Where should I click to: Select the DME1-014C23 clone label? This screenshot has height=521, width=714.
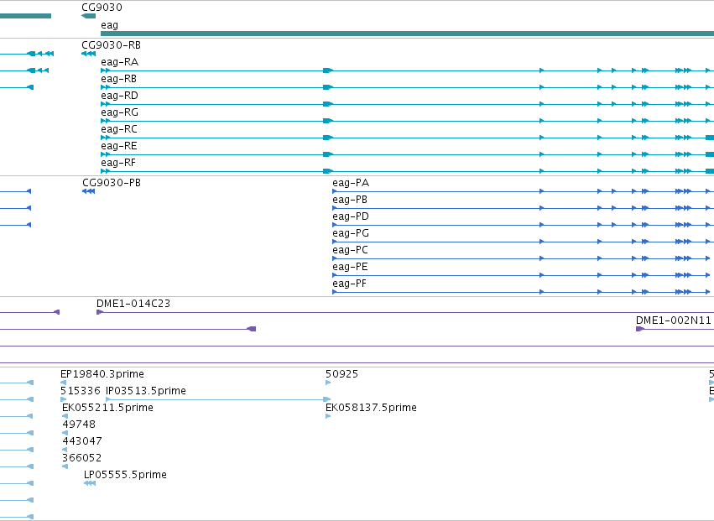133,304
